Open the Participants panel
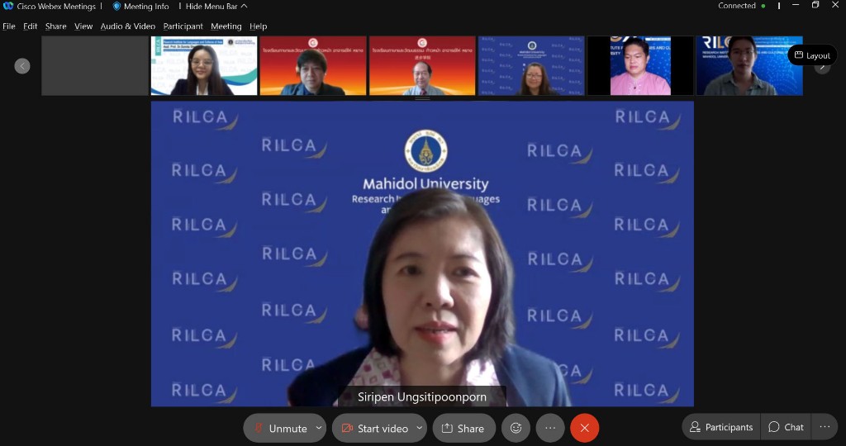 [x=721, y=427]
